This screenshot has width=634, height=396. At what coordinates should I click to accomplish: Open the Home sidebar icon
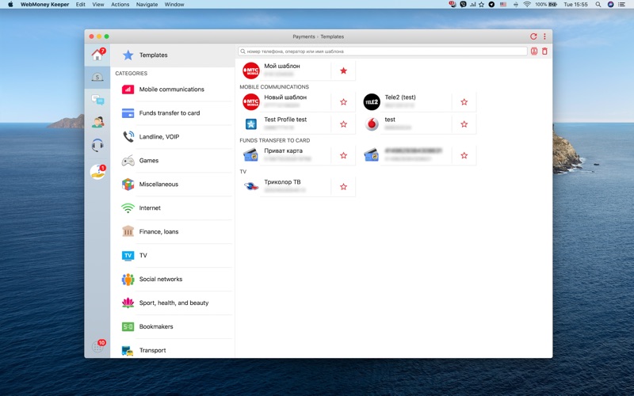[97, 55]
